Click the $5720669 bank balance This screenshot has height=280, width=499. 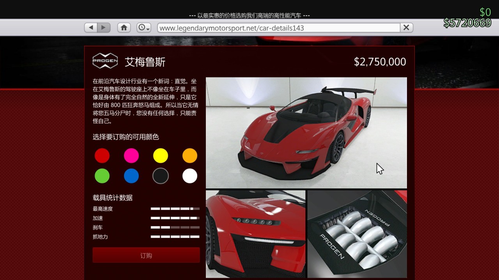point(467,23)
